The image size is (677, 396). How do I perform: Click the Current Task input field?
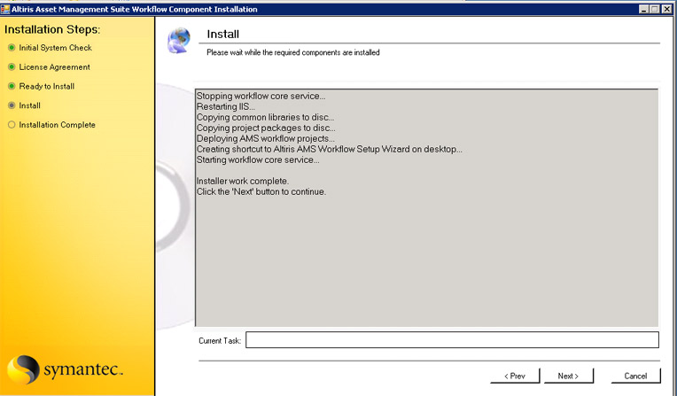[x=452, y=340]
